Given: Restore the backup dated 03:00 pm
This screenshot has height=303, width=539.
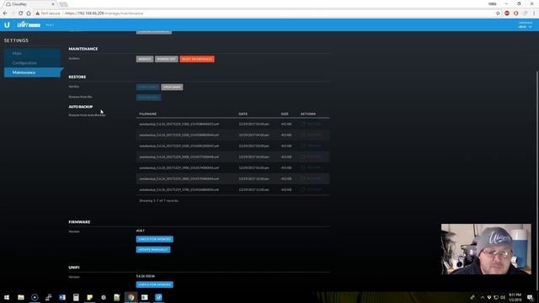Looking at the screenshot, I should [x=311, y=146].
